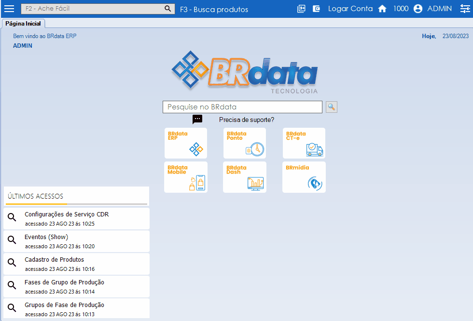Open the wallet icon in top bar
This screenshot has width=473, height=321.
point(317,9)
